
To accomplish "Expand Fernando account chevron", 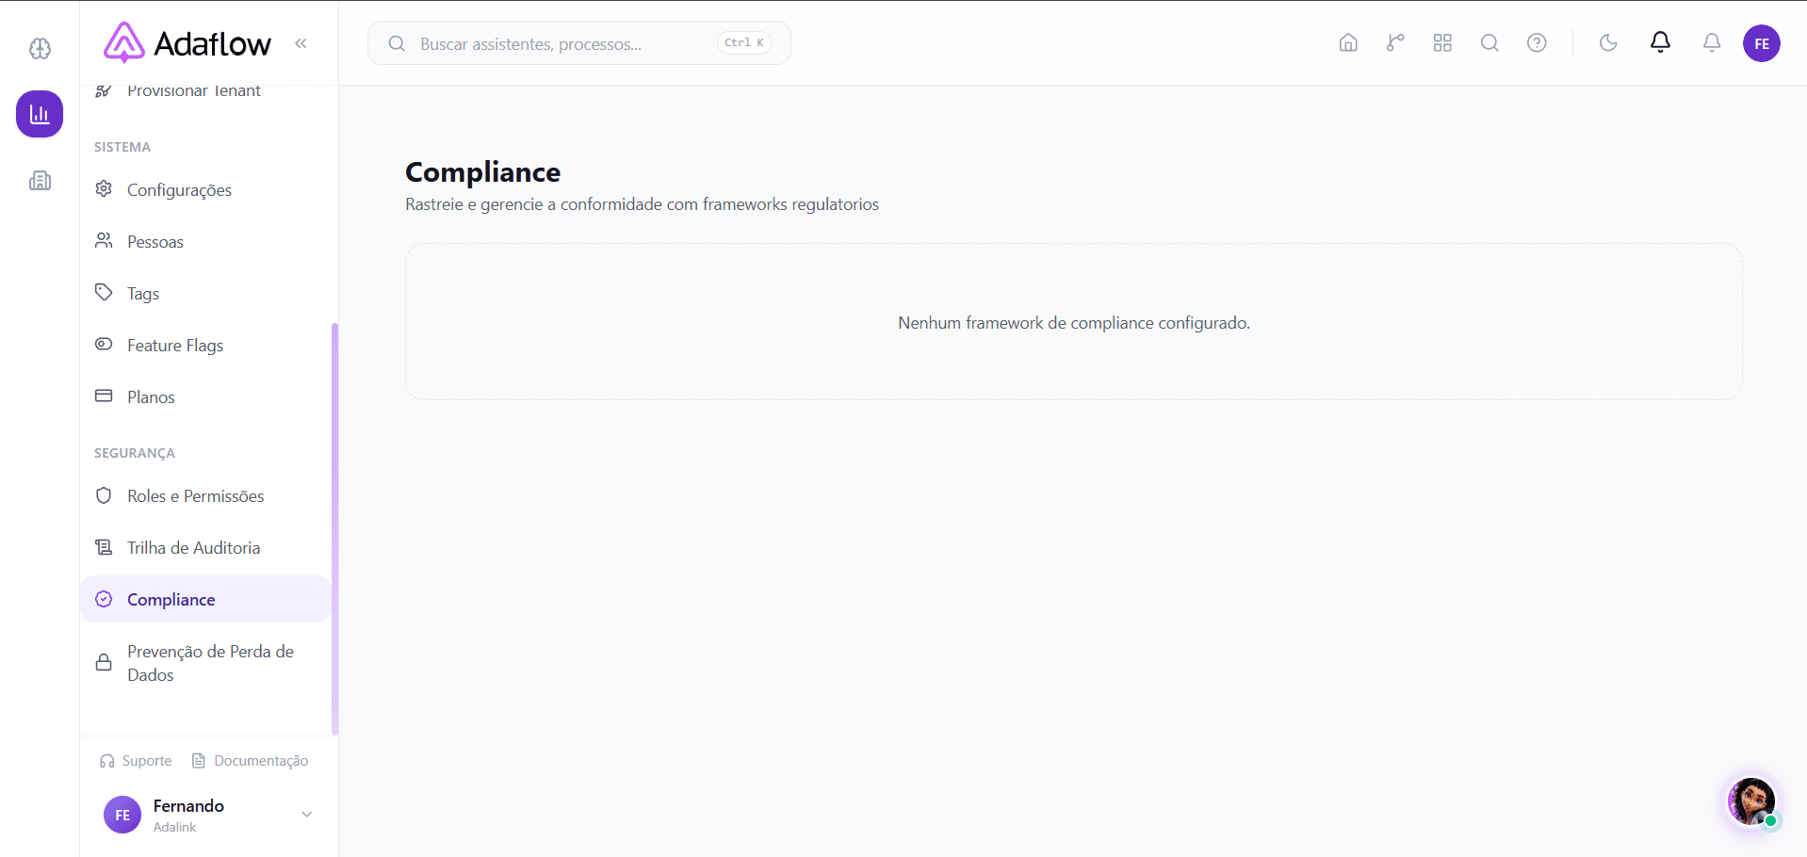I will 306,815.
